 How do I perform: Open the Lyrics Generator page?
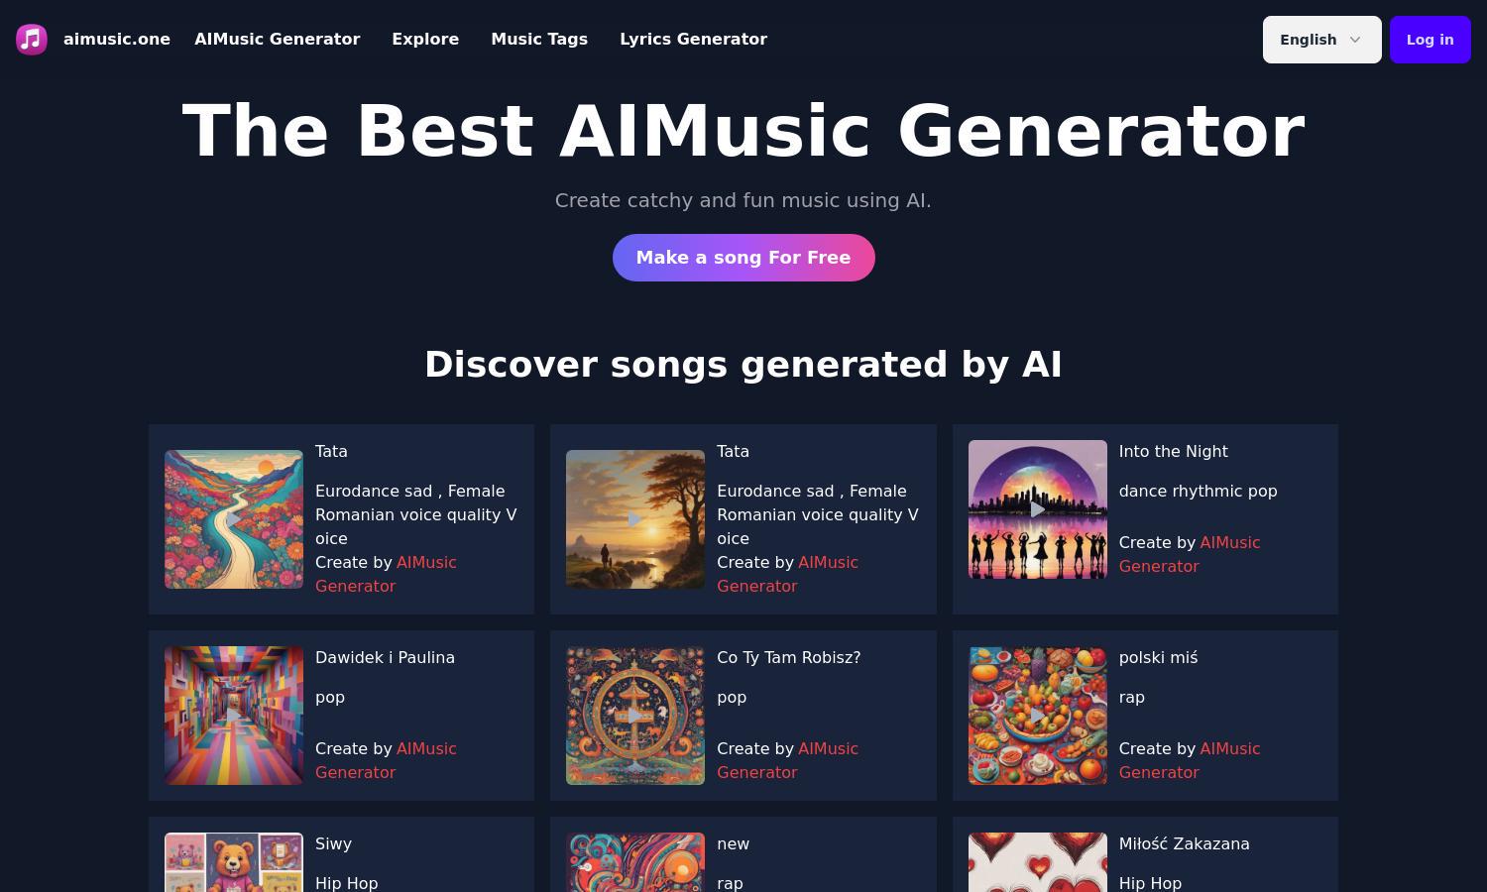(x=693, y=40)
